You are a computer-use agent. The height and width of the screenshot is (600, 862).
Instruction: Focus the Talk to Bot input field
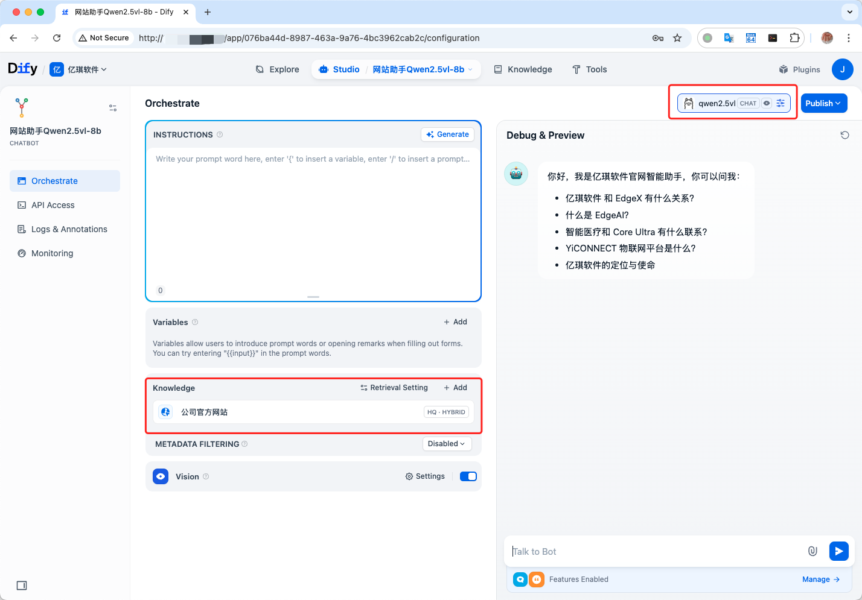click(655, 551)
